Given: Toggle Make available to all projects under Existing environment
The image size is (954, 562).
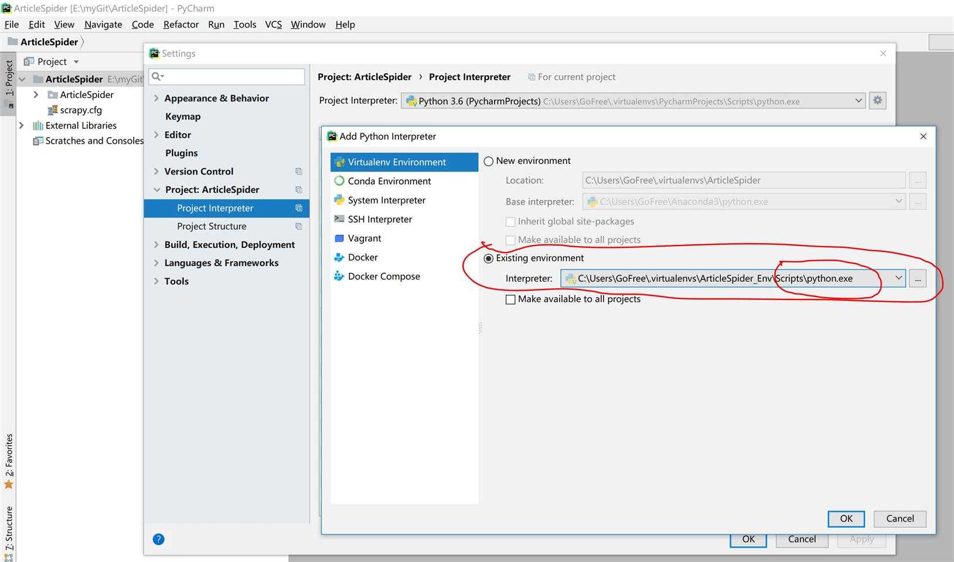Looking at the screenshot, I should [510, 299].
